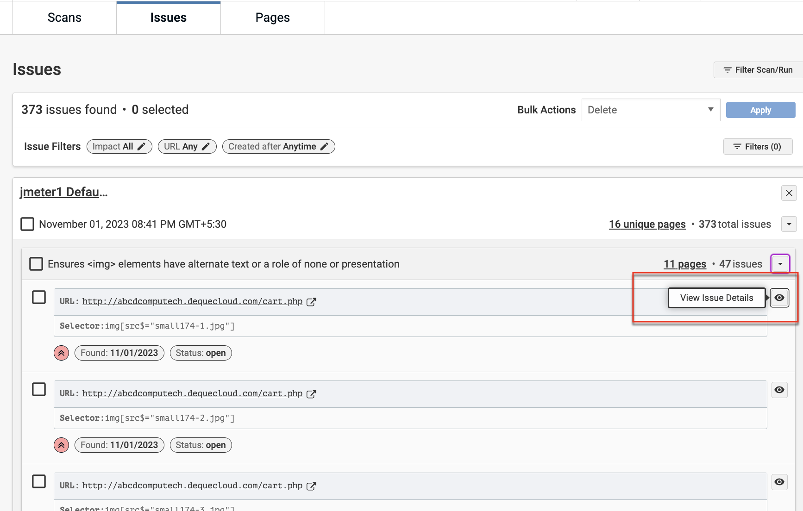The height and width of the screenshot is (511, 803).
Task: Tick checkbox for first cart.php issue
Action: point(39,297)
